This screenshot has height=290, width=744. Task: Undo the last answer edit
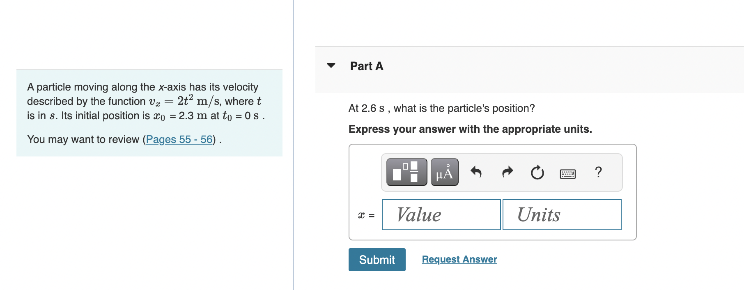coord(476,172)
